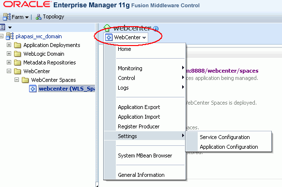Select WebCenter Spaces in the tree

(53, 80)
